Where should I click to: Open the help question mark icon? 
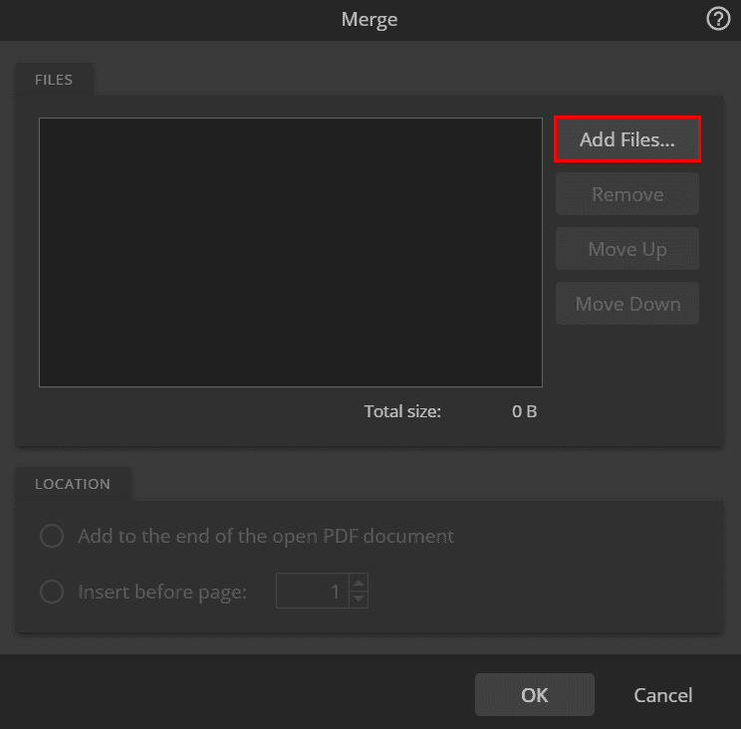tap(718, 19)
